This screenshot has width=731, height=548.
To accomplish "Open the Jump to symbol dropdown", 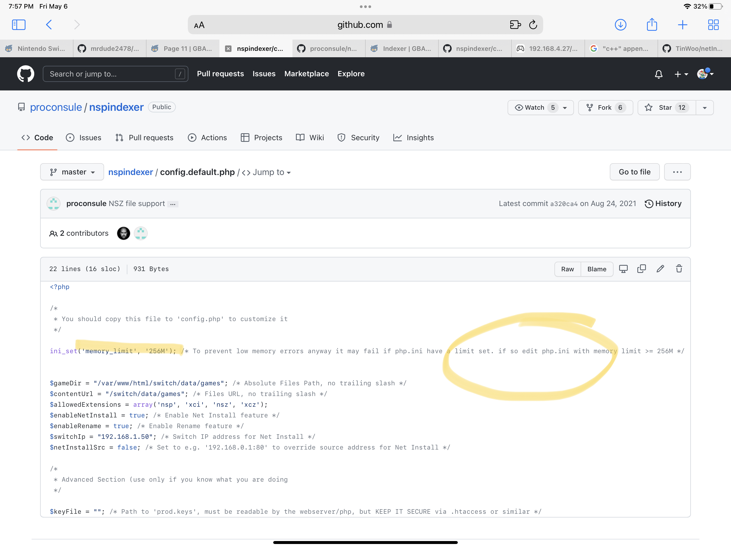I will click(x=266, y=172).
